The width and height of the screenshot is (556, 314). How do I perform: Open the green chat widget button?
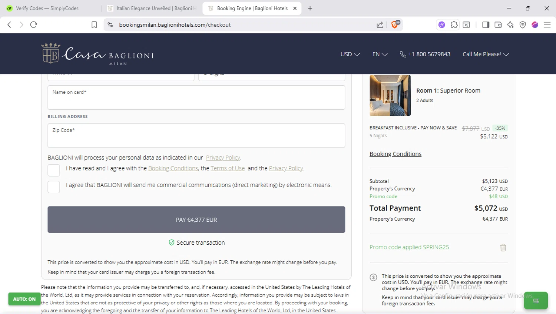(536, 301)
